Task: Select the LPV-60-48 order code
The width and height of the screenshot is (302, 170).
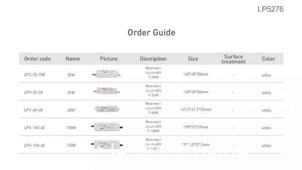Action: 33,110
